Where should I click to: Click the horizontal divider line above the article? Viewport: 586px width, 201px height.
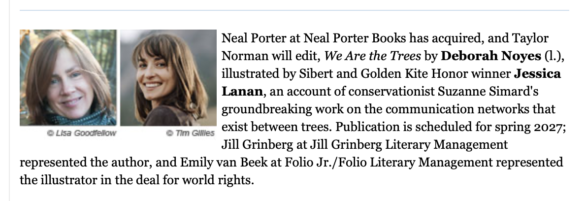[294, 10]
